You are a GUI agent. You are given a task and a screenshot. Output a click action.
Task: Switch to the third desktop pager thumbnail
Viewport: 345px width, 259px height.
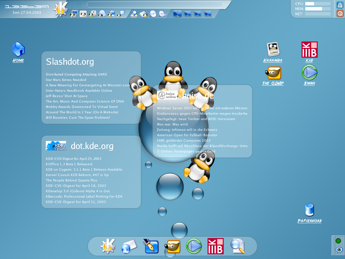[x=197, y=14]
